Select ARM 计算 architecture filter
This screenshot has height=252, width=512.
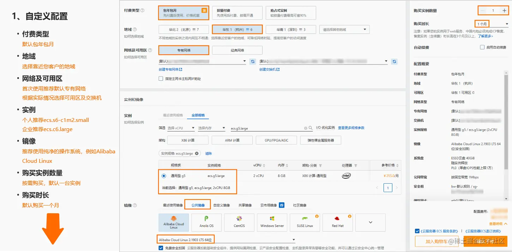click(x=232, y=140)
